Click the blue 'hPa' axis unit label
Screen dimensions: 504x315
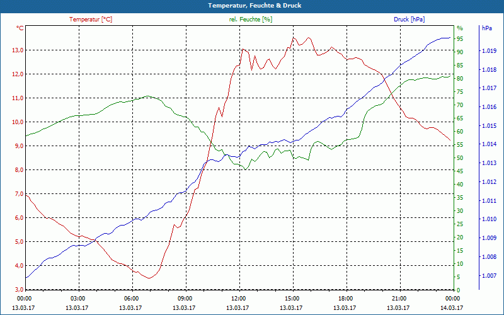click(486, 28)
